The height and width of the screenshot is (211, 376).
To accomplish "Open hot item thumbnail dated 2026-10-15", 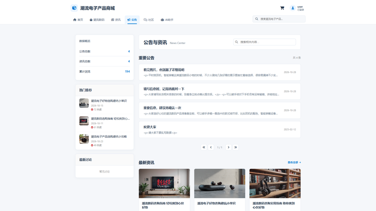I will 84,103.
